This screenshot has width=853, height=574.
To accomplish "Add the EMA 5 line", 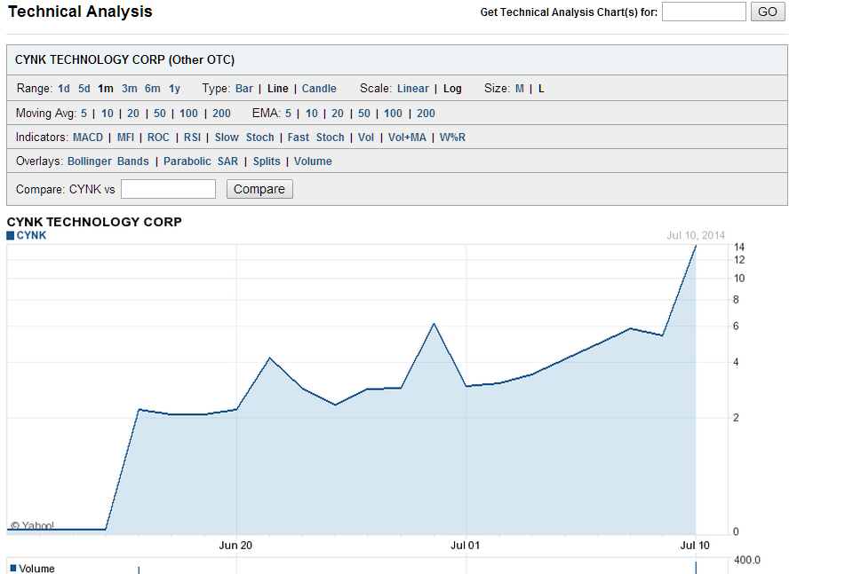I will pyautogui.click(x=288, y=114).
